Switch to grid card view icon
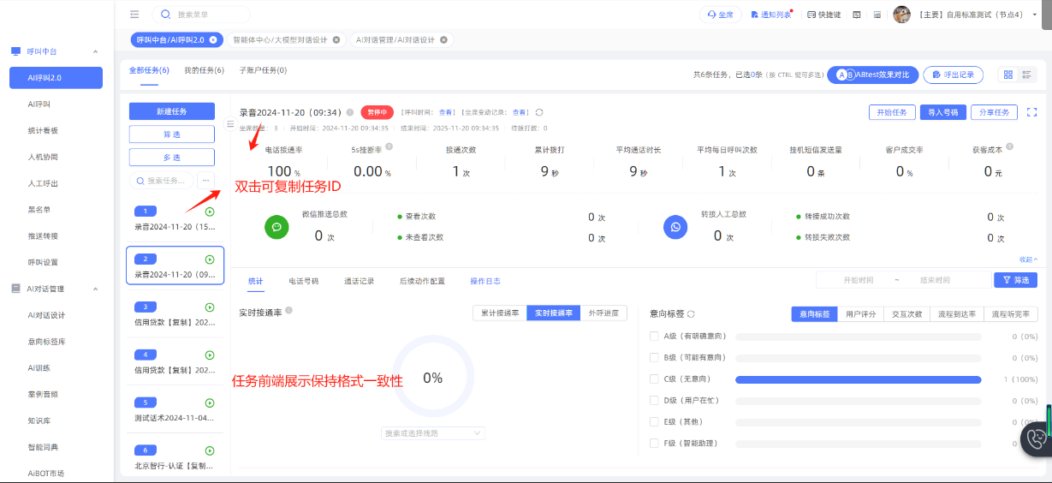Viewport: 1052px width, 483px height. point(1007,75)
